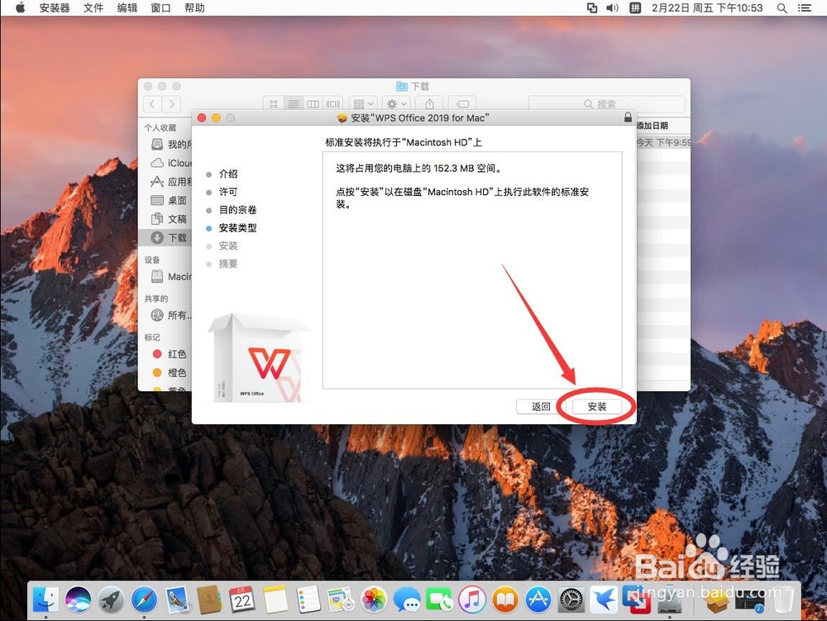
Task: Switch Finder to column view
Action: tap(313, 104)
